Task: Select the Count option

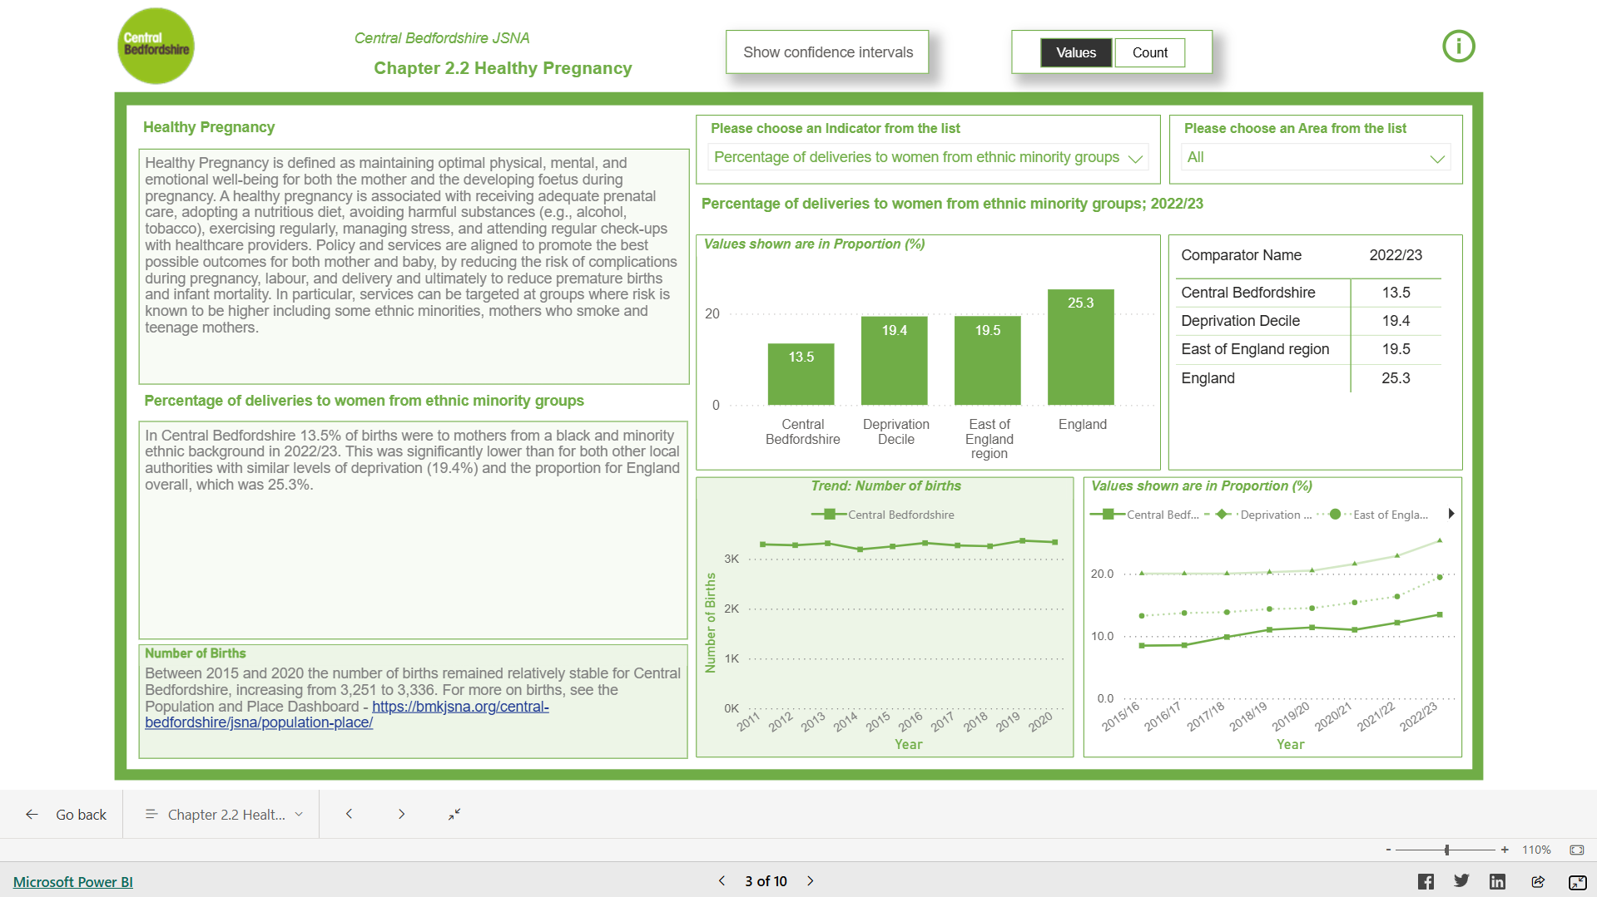Action: click(x=1149, y=52)
